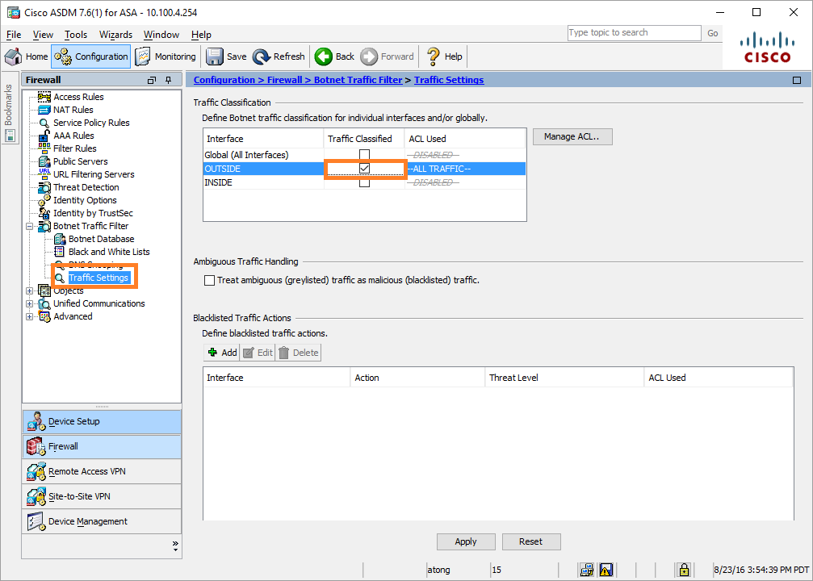Open the Botnet Database tree item

(101, 239)
